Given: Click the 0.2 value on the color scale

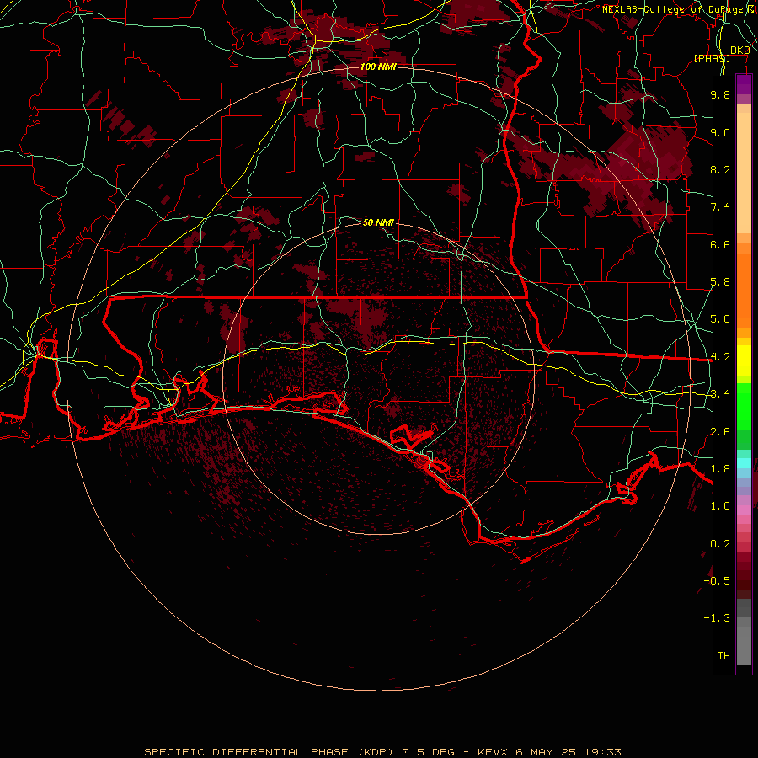Looking at the screenshot, I should coord(720,544).
